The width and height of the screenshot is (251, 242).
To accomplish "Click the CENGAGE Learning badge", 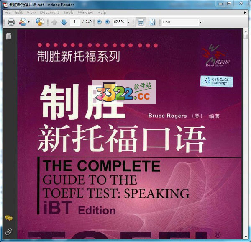I will [x=217, y=81].
